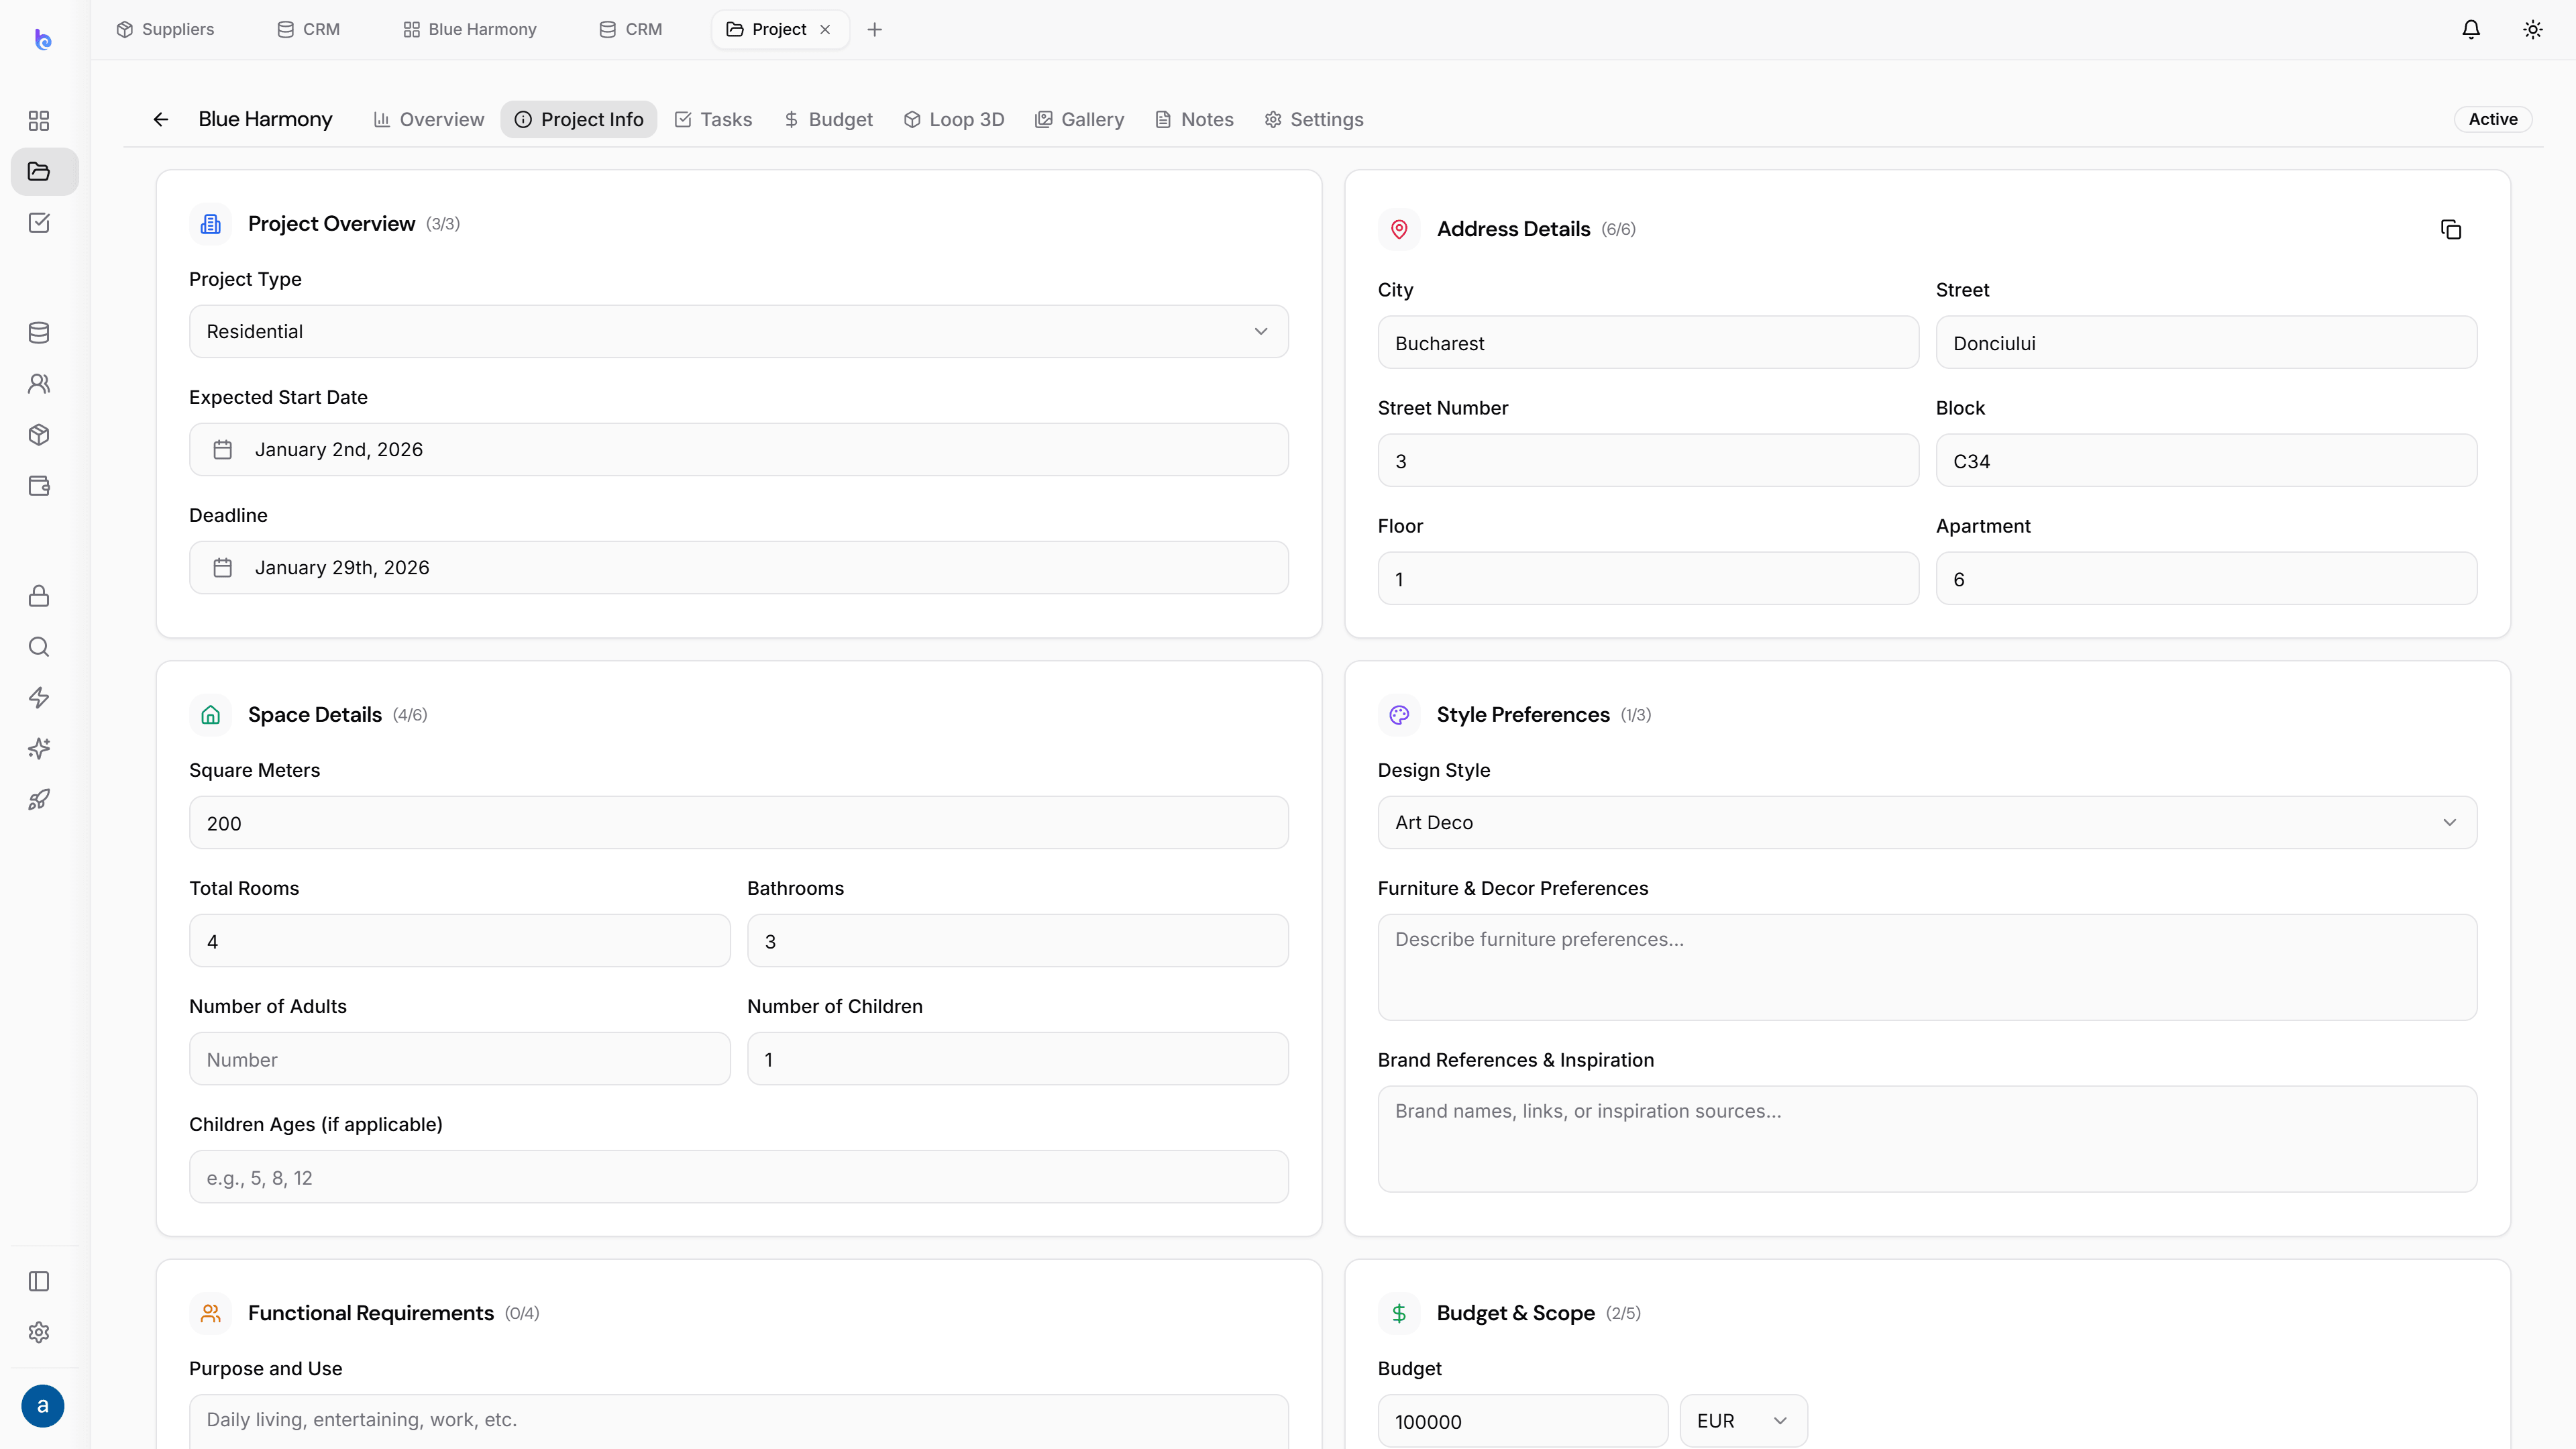Toggle sidebar panel layout icon

pos(39,1282)
